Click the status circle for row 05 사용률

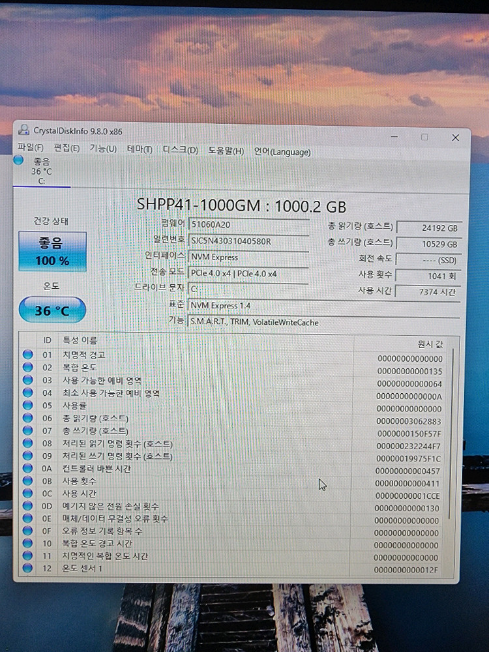[28, 405]
